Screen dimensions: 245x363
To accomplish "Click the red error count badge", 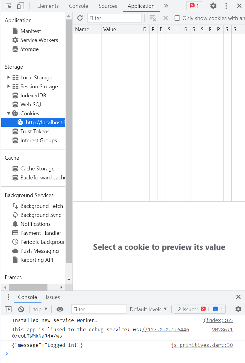I will pos(194,6).
